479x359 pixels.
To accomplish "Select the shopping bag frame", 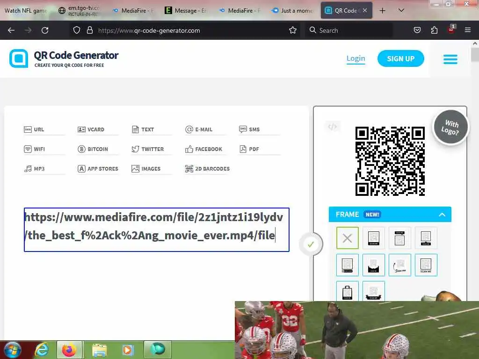I will [348, 291].
